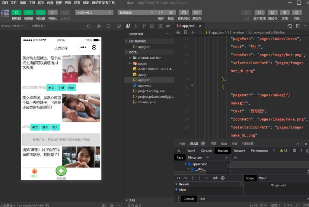This screenshot has height=207, width=309.
Task: Click the 预览 preview eye icon
Action: click(x=171, y=12)
